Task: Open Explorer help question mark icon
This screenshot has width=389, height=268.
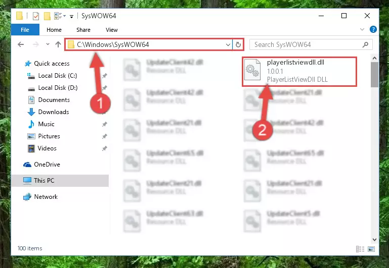Action: (373, 29)
